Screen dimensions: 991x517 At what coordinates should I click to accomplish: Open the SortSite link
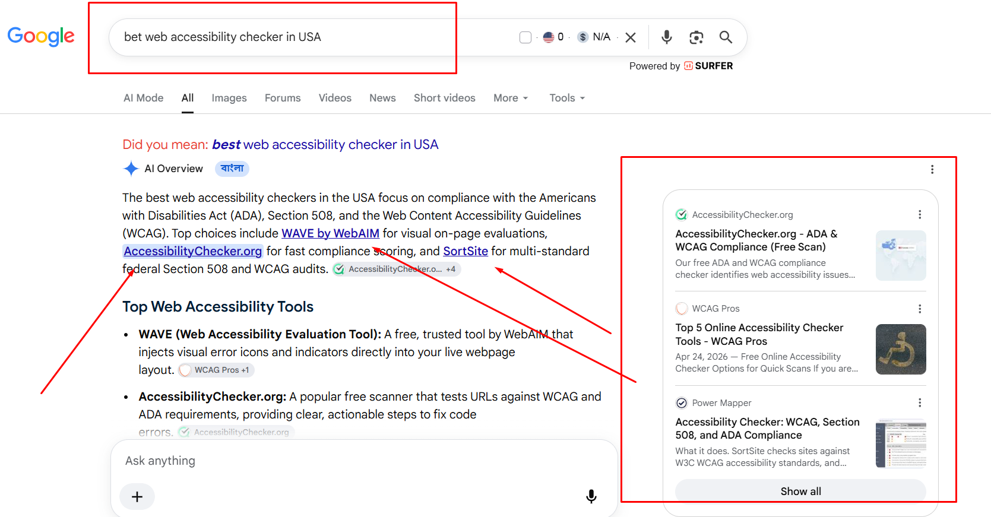466,251
